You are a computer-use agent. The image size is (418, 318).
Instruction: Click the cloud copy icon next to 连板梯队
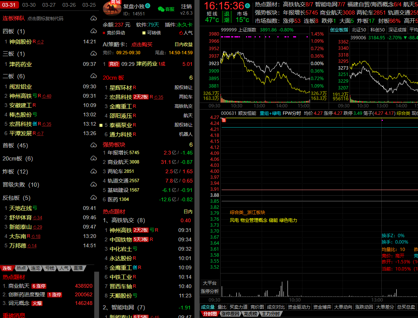point(93,18)
